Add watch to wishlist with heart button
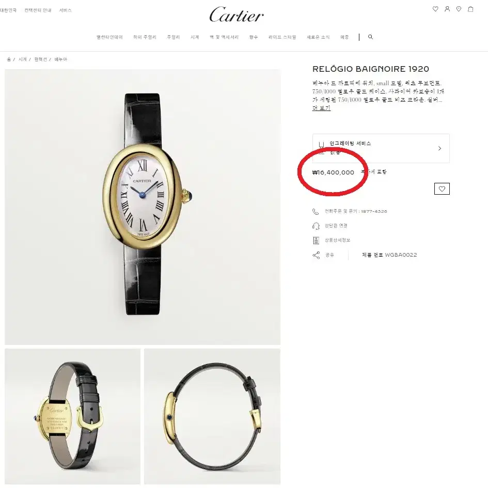The image size is (488, 488). (x=442, y=188)
